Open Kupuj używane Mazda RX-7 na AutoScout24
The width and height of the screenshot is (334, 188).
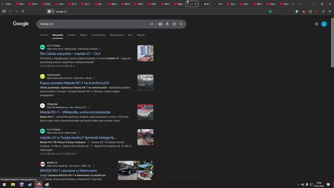[74, 83]
